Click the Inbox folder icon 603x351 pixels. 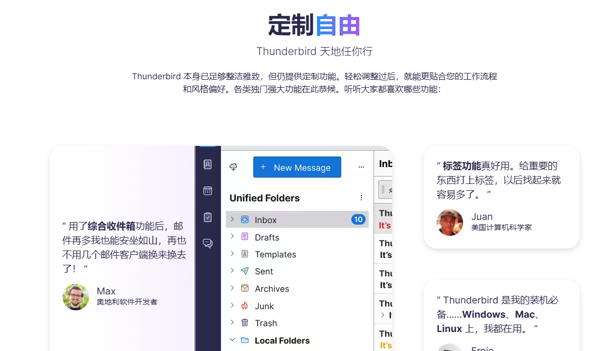point(245,219)
